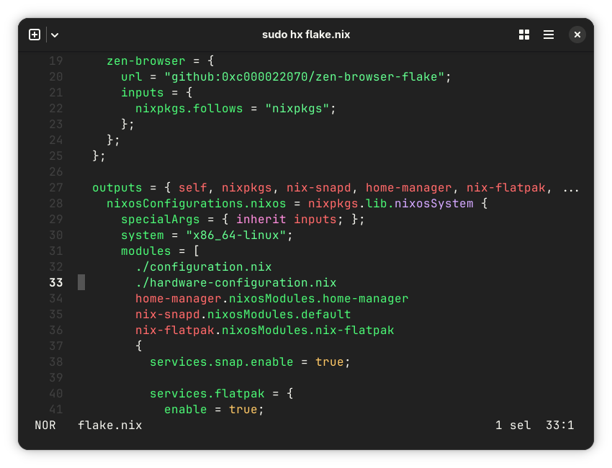Image resolution: width=612 pixels, height=468 pixels.
Task: Select the home-manager.nixosModules.home-manager line
Action: pos(271,298)
